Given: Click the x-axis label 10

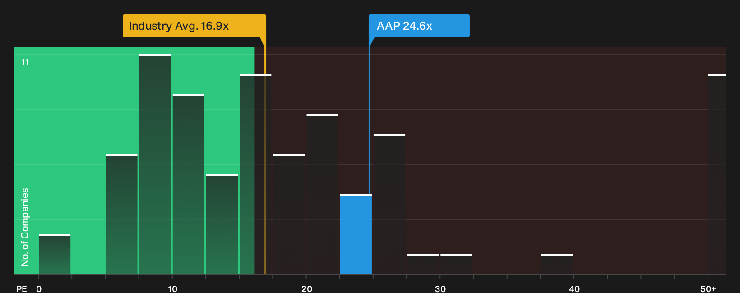Looking at the screenshot, I should point(172,288).
